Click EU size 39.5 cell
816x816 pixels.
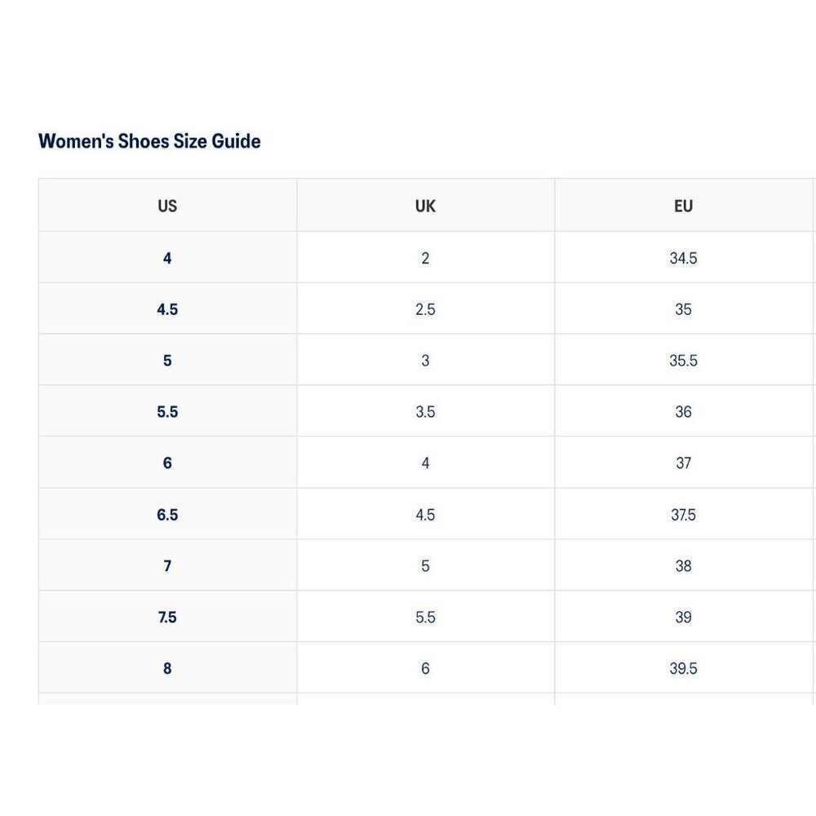coord(683,667)
